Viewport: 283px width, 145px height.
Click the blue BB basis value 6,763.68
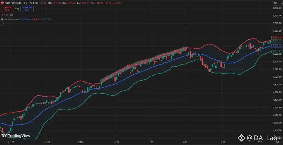[26, 19]
